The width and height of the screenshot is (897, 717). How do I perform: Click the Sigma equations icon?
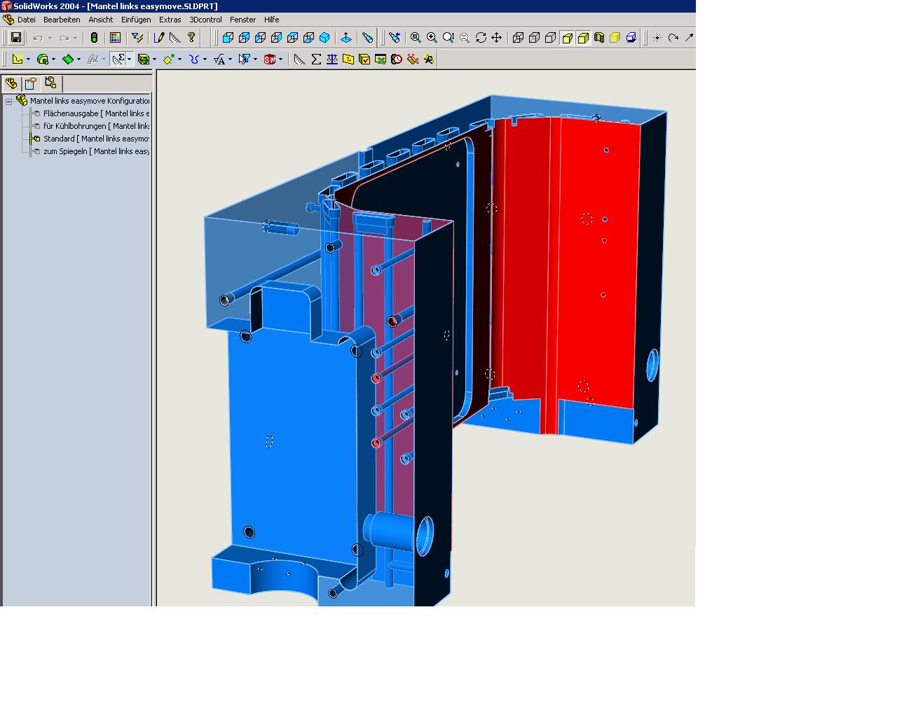tap(316, 60)
